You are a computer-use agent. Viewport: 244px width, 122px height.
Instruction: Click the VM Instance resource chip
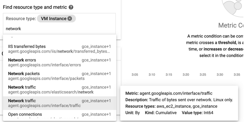coord(56,19)
